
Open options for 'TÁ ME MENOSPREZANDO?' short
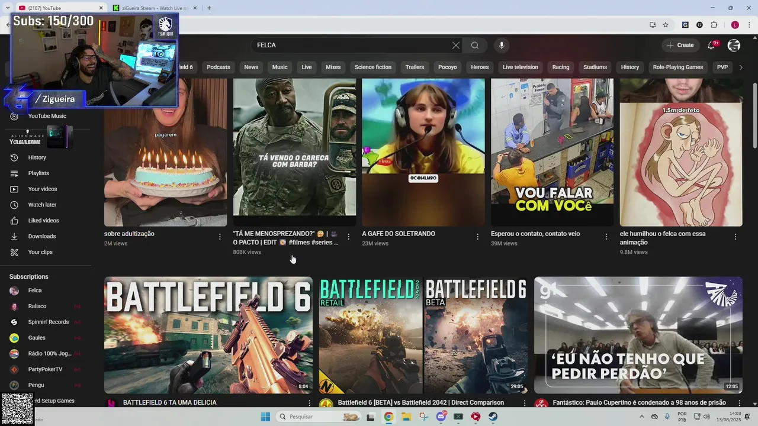[349, 237]
